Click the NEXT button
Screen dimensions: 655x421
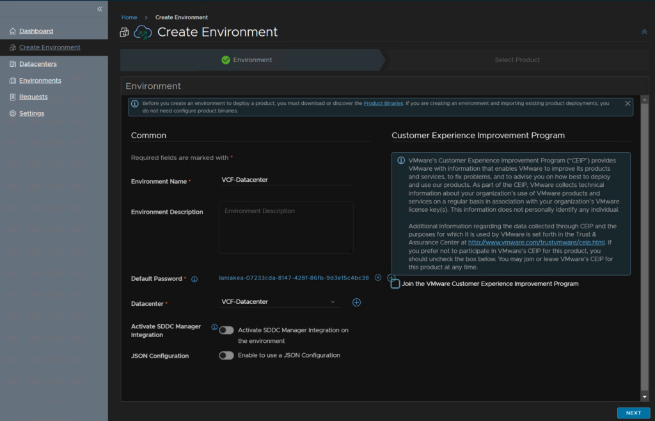point(633,413)
